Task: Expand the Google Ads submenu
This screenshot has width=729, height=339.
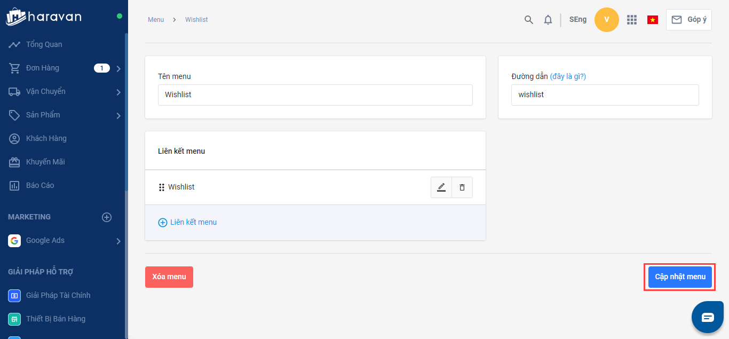Action: click(x=118, y=241)
